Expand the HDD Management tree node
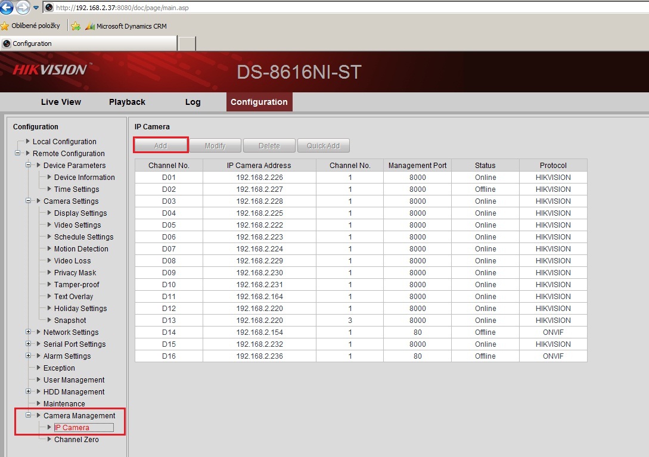The height and width of the screenshot is (457, 649). (x=29, y=392)
